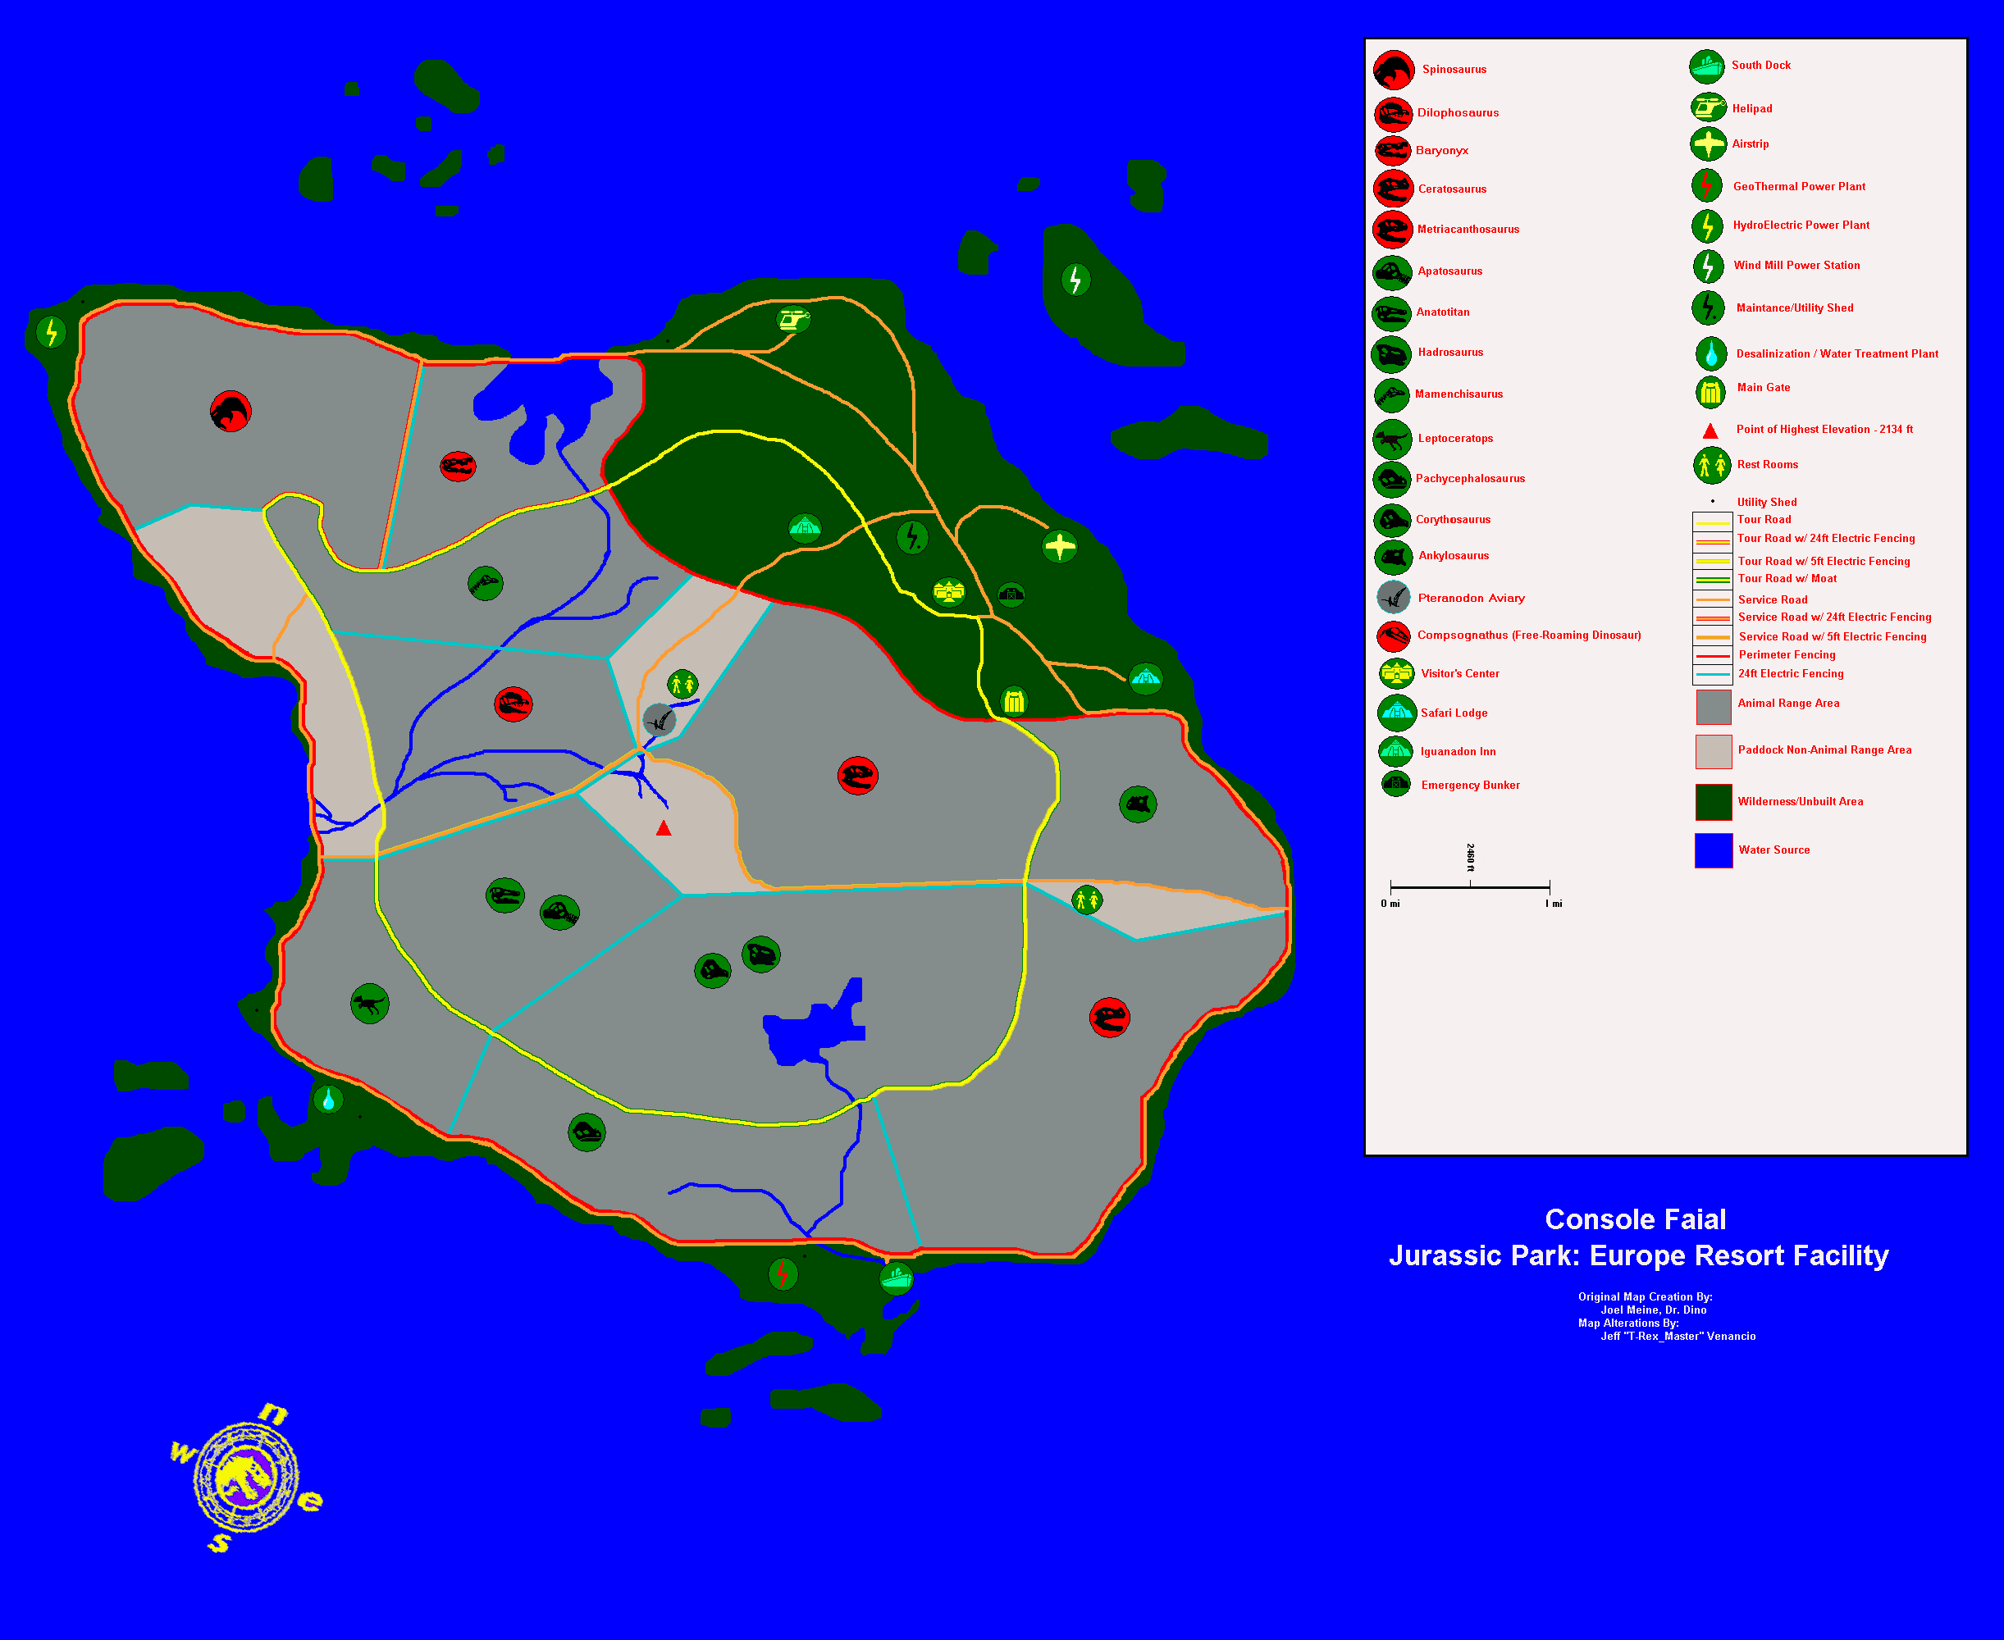Select the main gate marker on the map

pos(1014,701)
